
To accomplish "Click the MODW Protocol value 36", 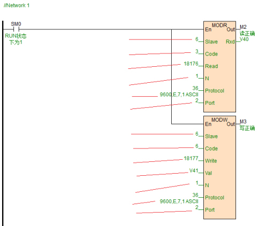I will [x=195, y=195].
